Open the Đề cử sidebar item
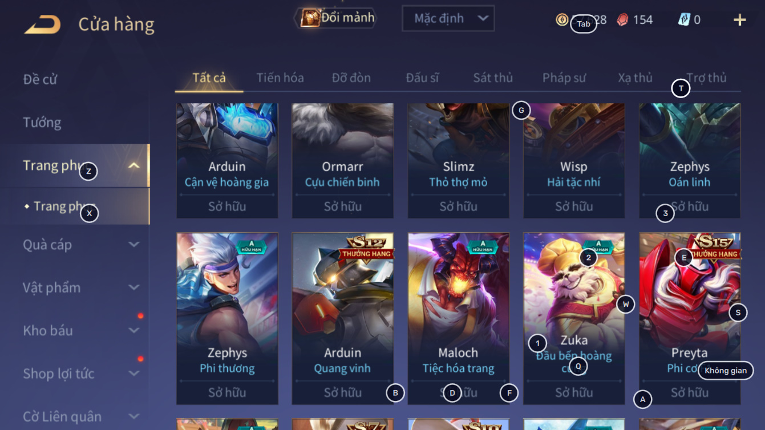Viewport: 765px width, 430px height. pos(40,79)
